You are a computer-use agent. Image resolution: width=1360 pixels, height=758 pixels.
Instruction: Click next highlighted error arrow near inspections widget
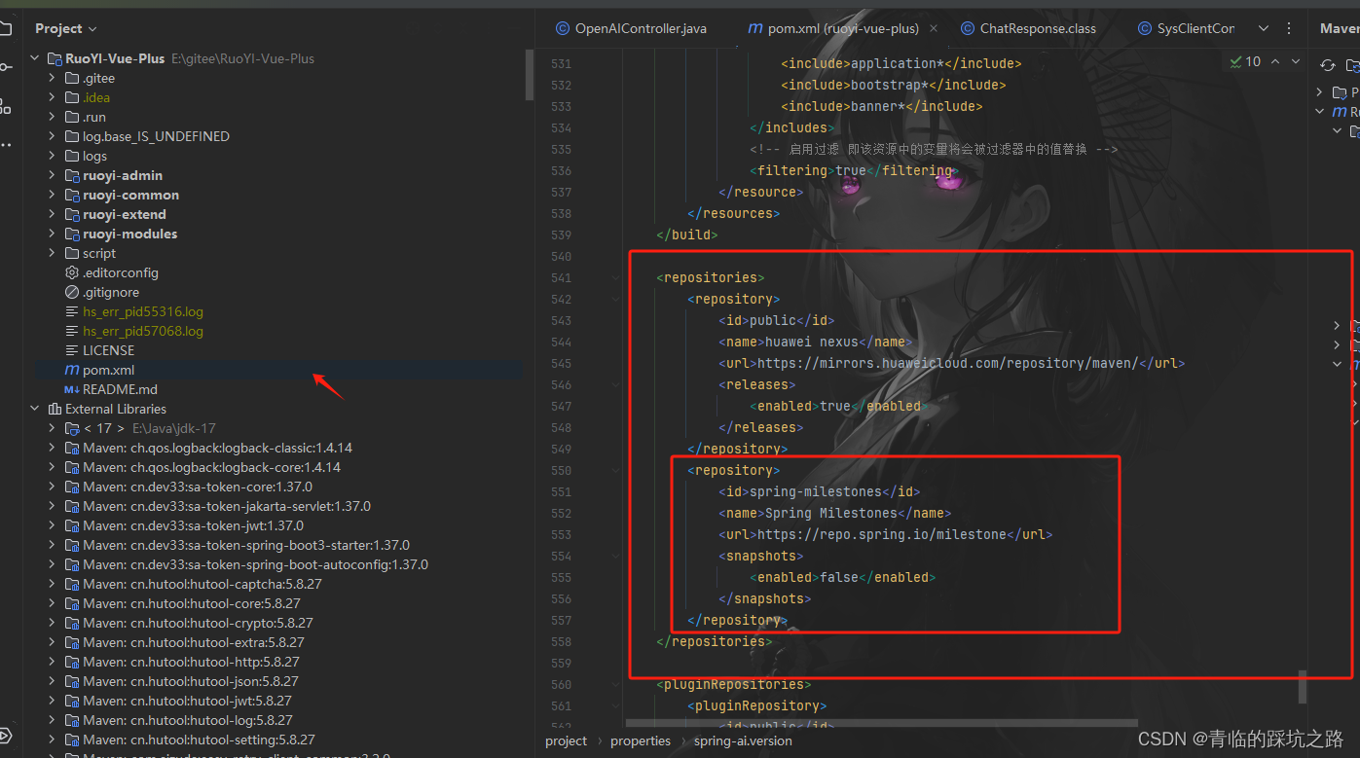point(1295,60)
